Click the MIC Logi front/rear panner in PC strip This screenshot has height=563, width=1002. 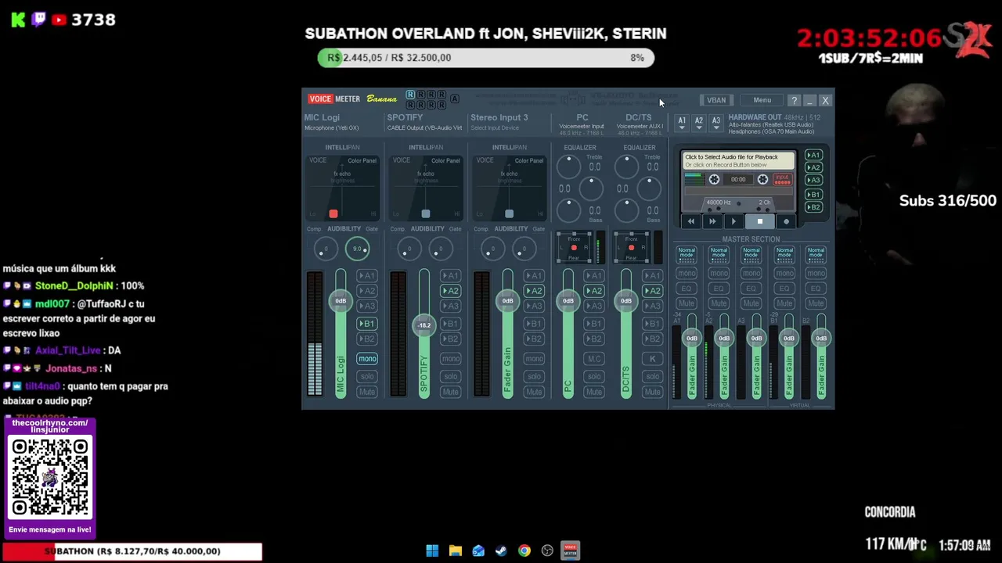574,248
